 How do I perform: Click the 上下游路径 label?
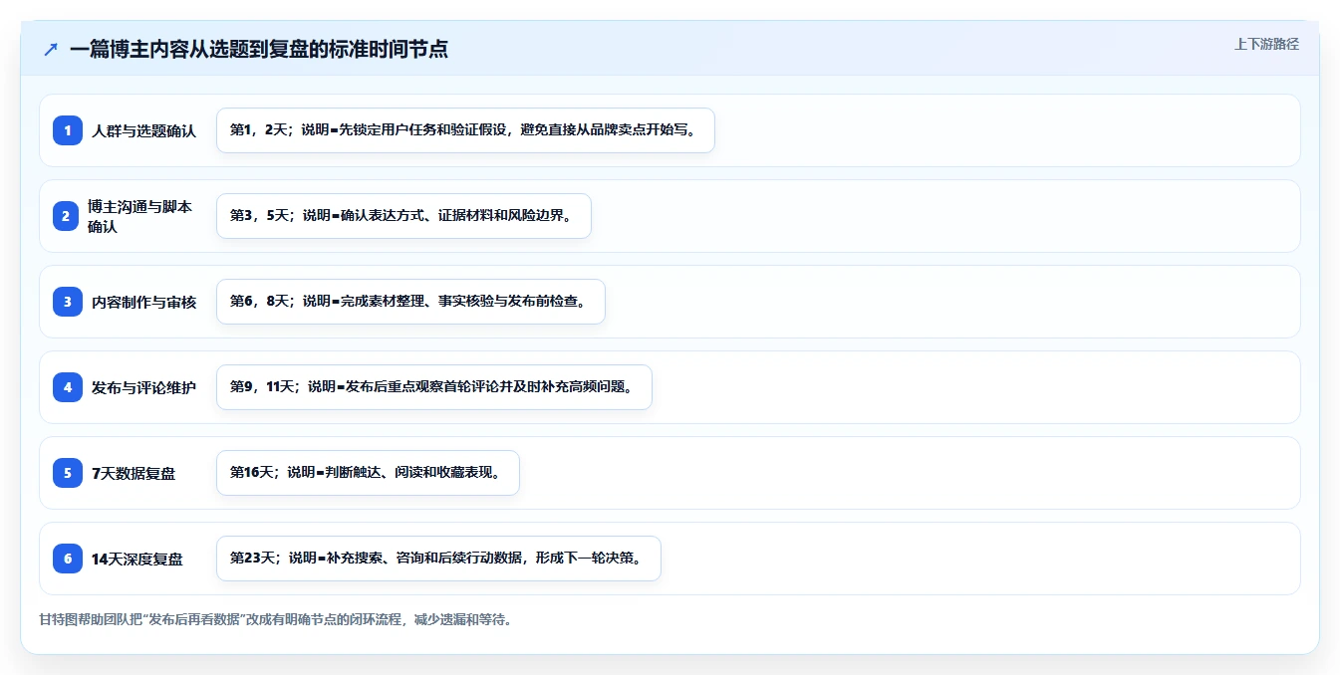pos(1266,44)
